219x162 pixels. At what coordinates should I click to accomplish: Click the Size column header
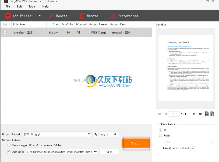53,24
